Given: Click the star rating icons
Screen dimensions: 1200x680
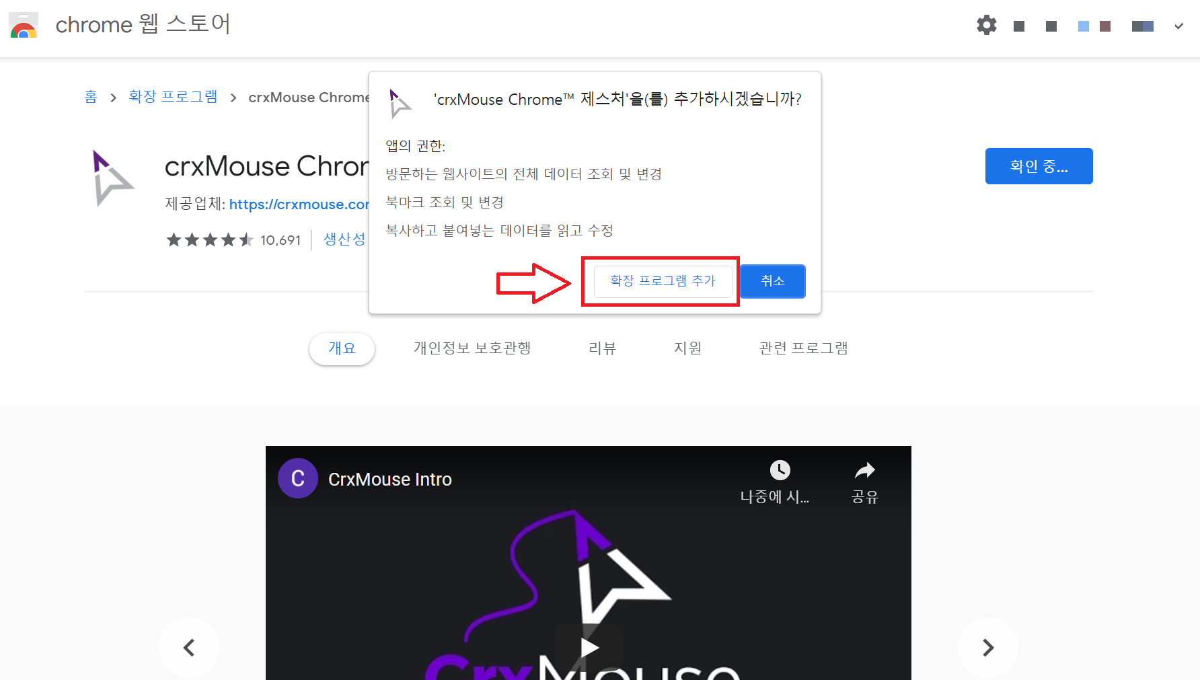Looking at the screenshot, I should (x=210, y=240).
